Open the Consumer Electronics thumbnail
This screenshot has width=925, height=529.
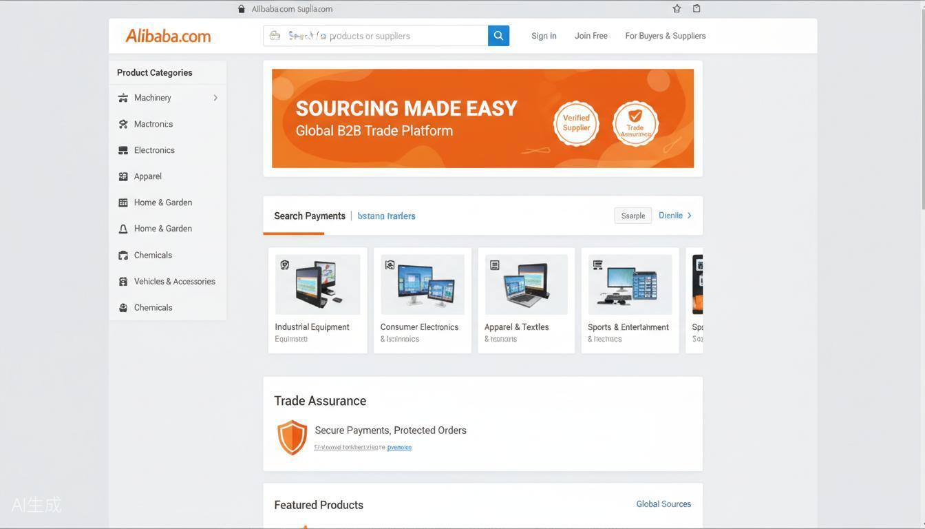tap(423, 284)
